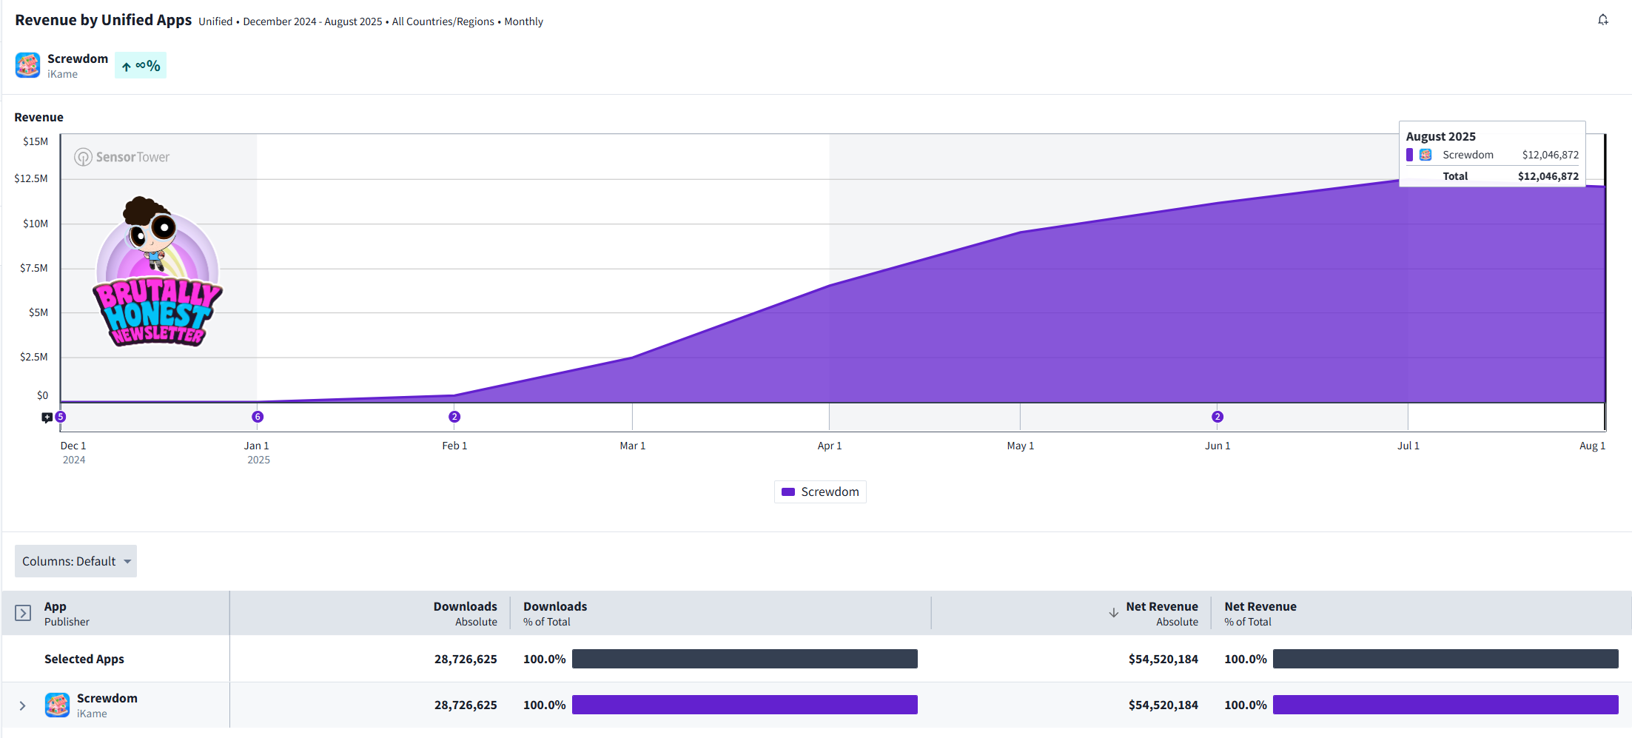Click the Apr 1 x-axis label

coord(830,446)
